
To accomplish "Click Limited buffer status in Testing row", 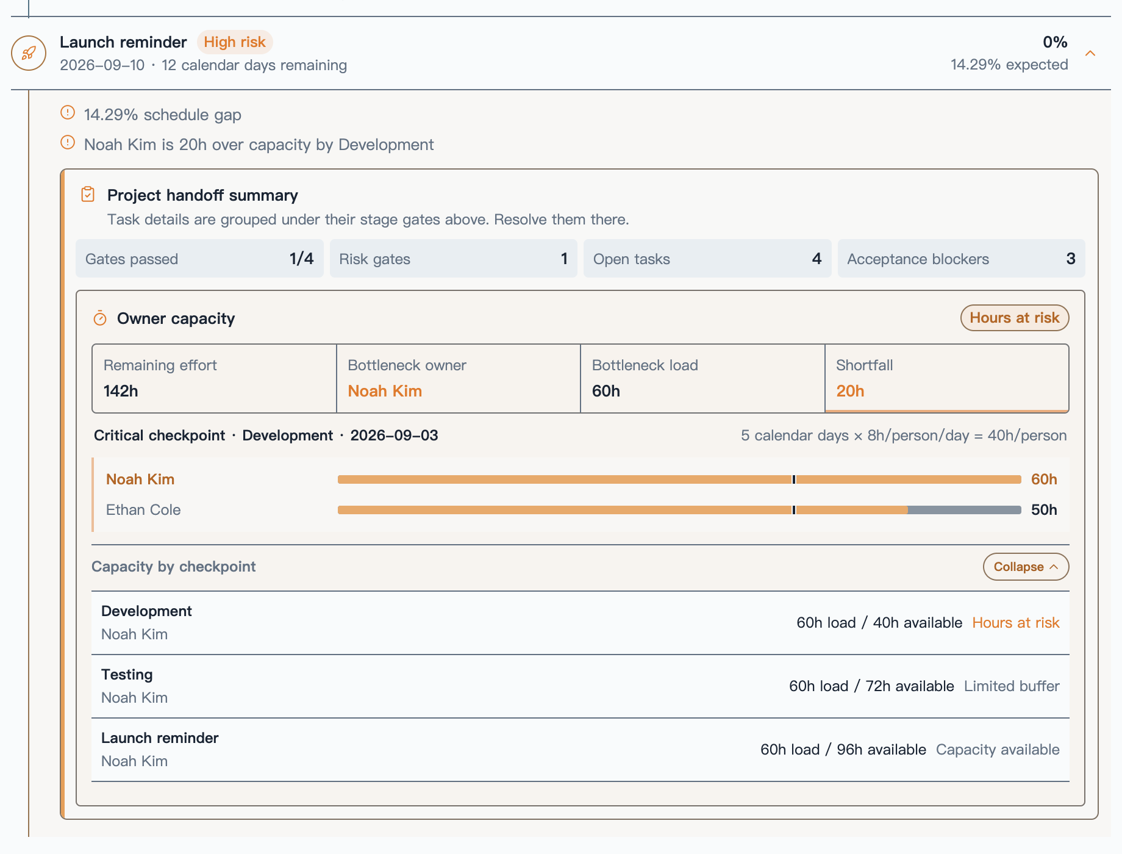I will click(1012, 686).
